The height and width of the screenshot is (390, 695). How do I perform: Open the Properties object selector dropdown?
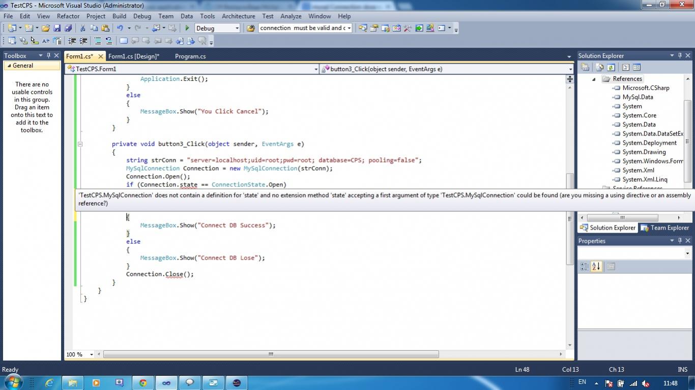pyautogui.click(x=687, y=253)
